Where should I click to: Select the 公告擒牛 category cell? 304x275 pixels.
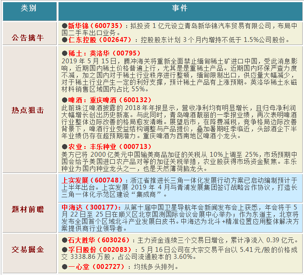[x=30, y=33]
